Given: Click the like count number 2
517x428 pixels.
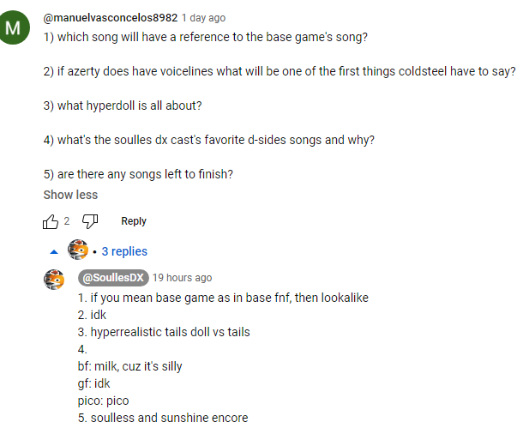Looking at the screenshot, I should [67, 221].
